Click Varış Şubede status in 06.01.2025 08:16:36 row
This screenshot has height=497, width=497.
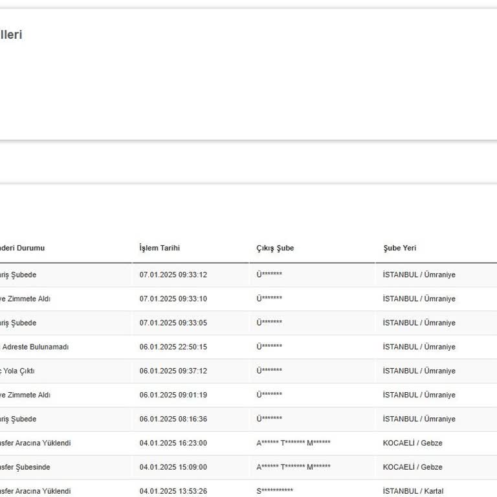tap(18, 419)
